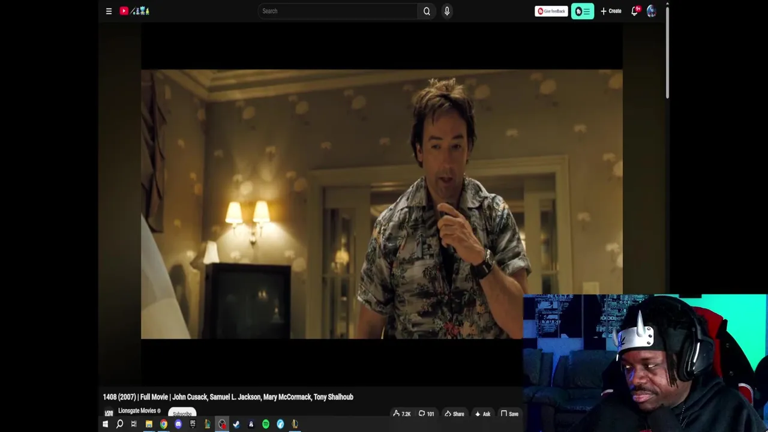This screenshot has height=432, width=768.
Task: Open Spotify from the taskbar
Action: [x=266, y=424]
